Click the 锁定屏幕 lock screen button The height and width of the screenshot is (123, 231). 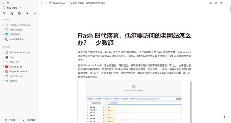(29, 120)
